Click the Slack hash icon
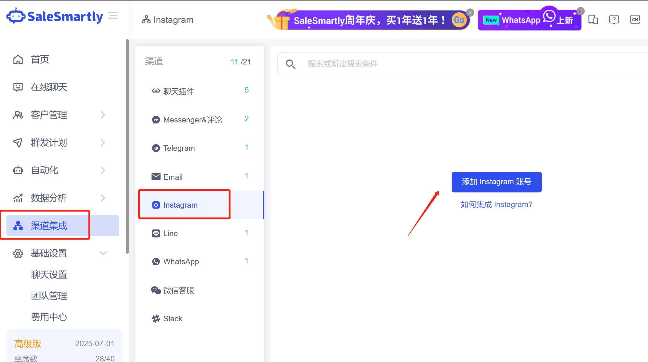Screen dimensions: 648x362 (x=156, y=318)
